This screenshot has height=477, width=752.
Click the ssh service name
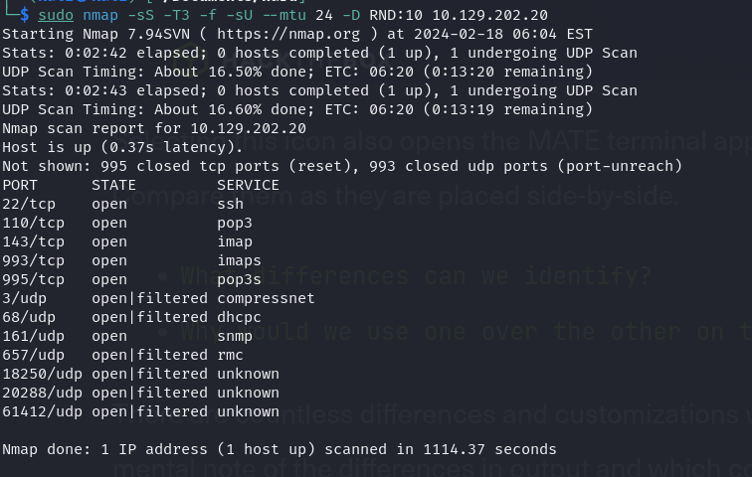231,204
